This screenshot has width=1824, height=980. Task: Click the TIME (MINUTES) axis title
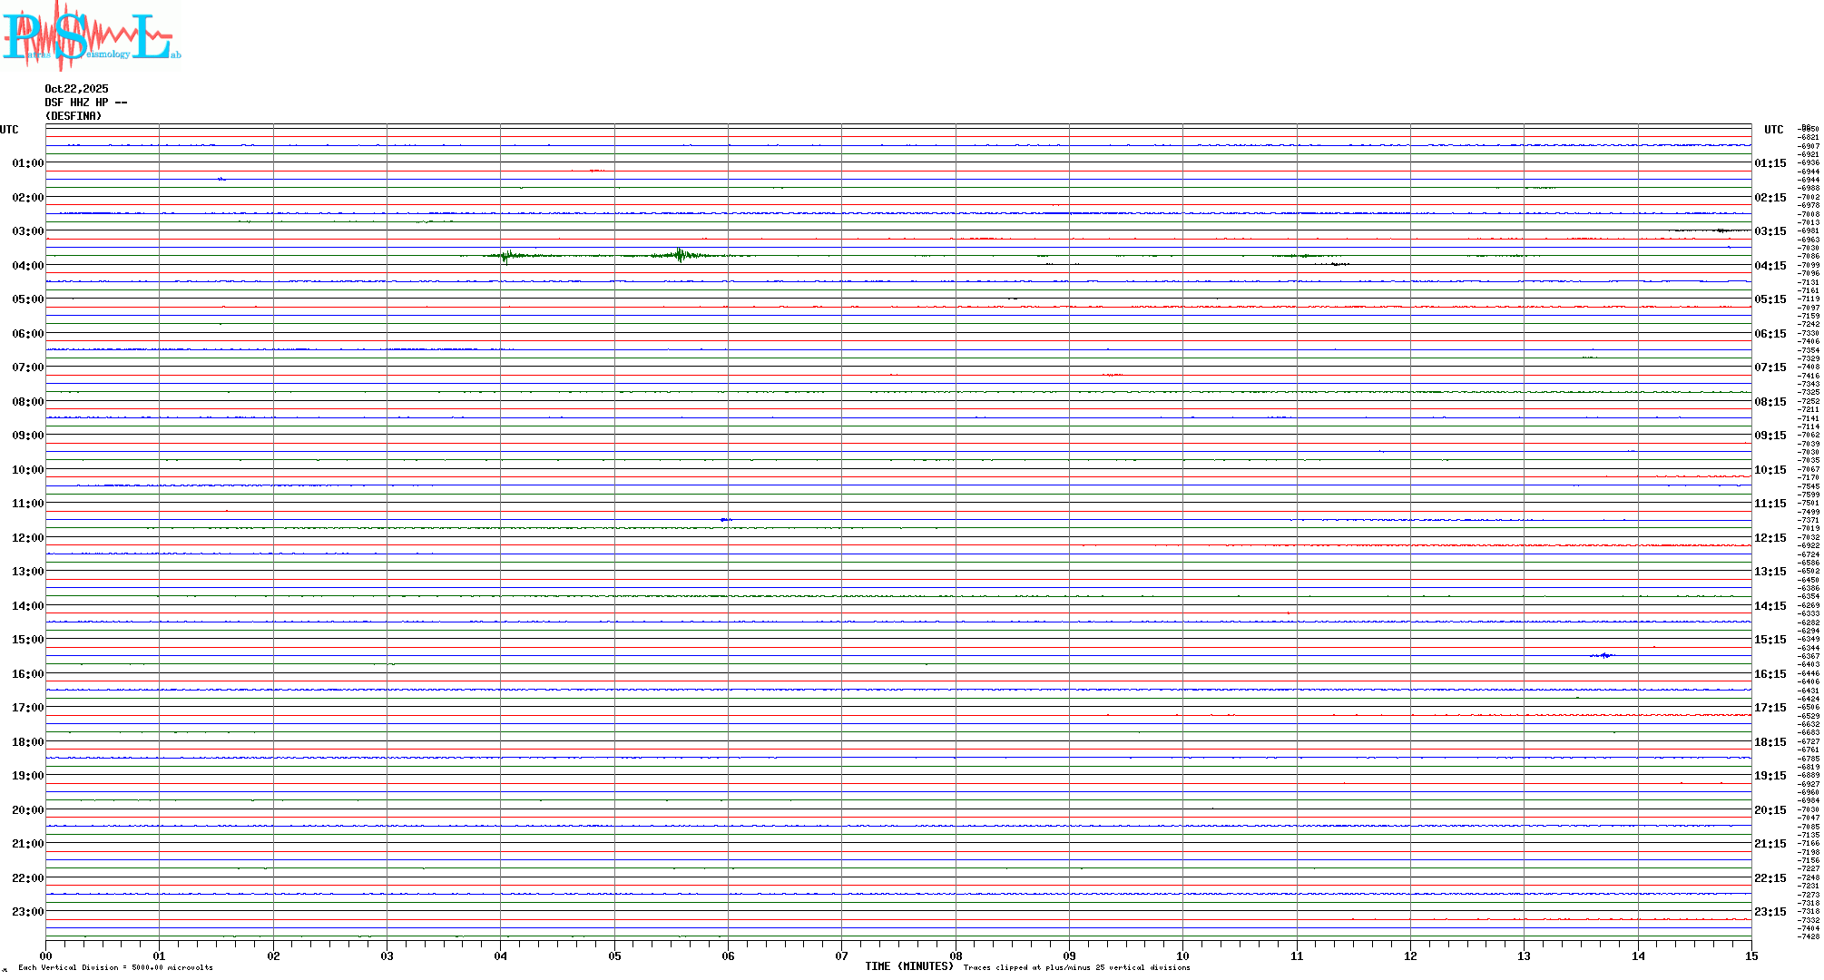[x=908, y=966]
